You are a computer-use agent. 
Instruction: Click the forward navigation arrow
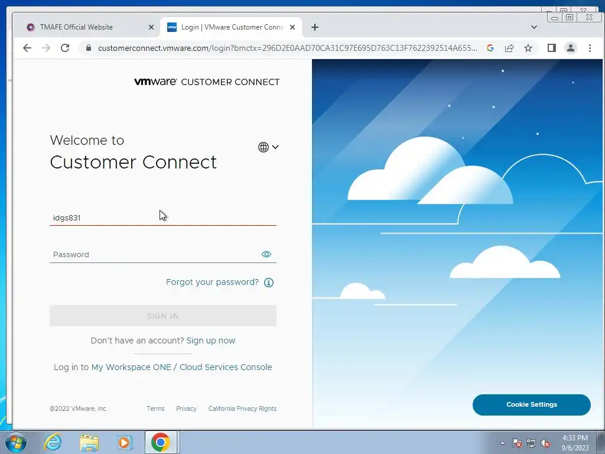[46, 48]
